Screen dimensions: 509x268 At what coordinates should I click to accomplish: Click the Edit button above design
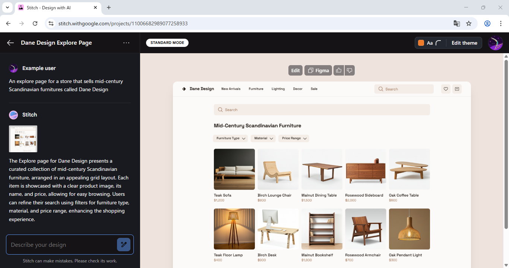[x=295, y=70]
